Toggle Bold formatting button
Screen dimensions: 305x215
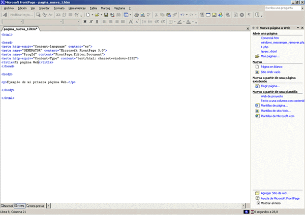85,21
